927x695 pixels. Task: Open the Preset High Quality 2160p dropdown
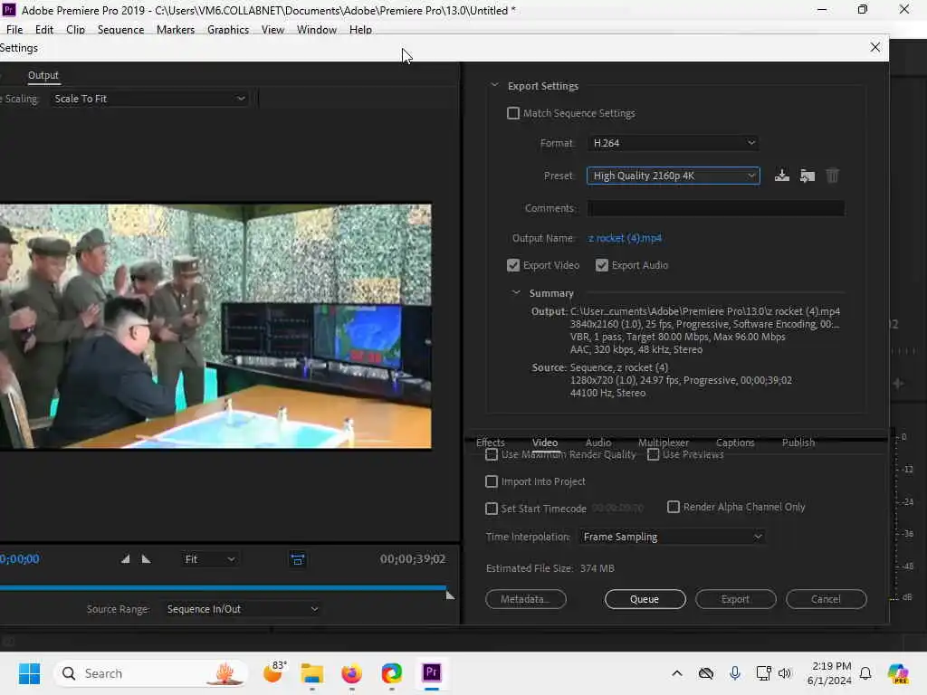pos(674,176)
